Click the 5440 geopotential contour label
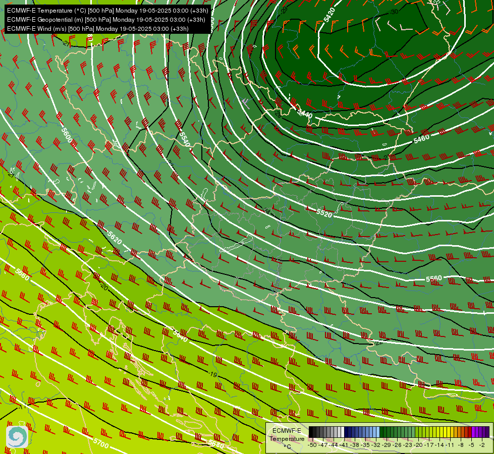Viewport: 494px width, 454px height. [x=304, y=113]
